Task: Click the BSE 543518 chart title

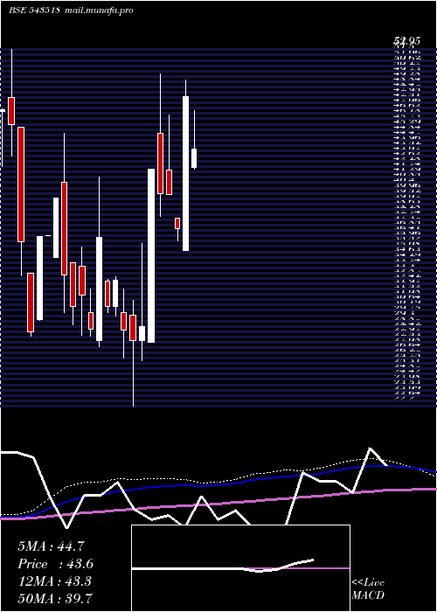Action: pyautogui.click(x=34, y=10)
